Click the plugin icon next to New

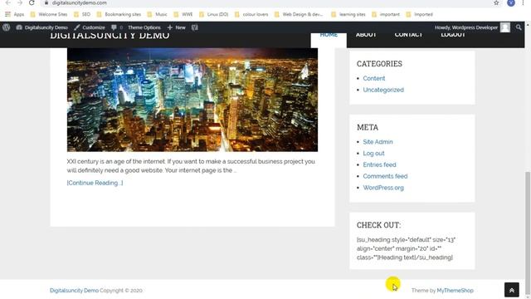[x=195, y=27]
